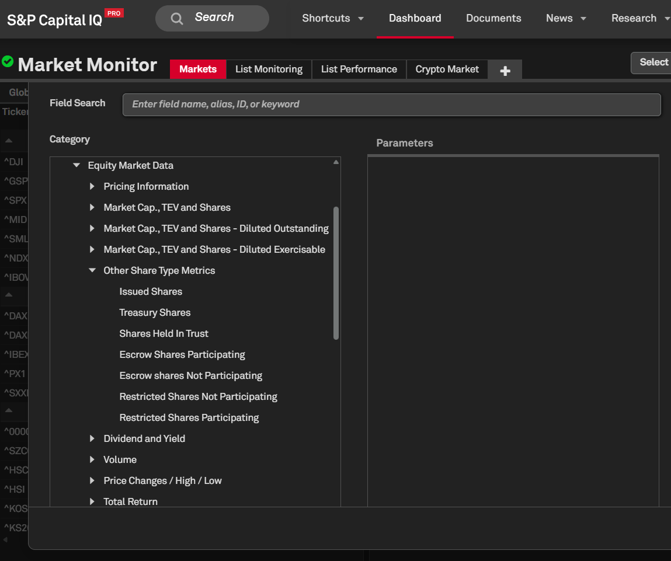Expand the Volume category arrow
Viewport: 671px width, 561px height.
[92, 460]
